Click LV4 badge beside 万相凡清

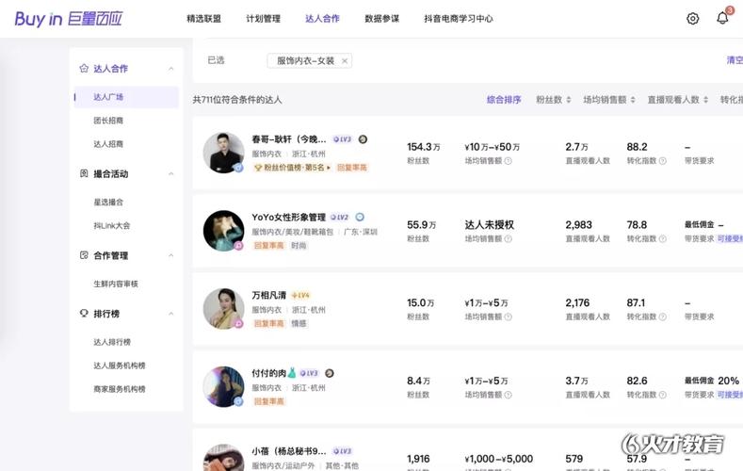(x=300, y=295)
